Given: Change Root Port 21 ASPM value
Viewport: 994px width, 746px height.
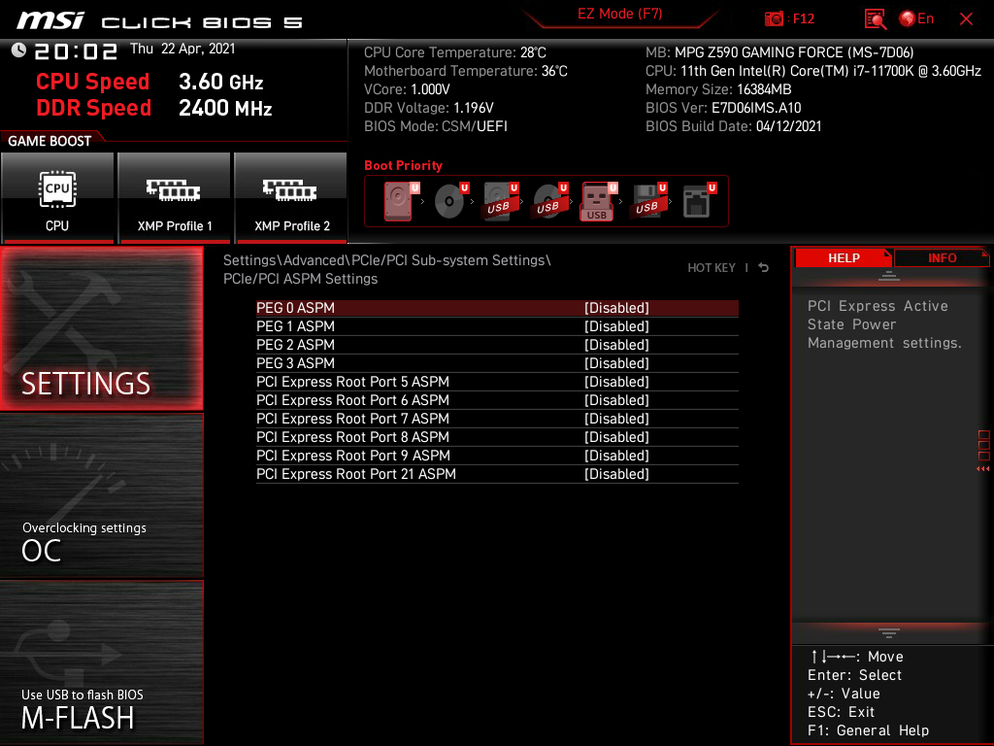Looking at the screenshot, I should pyautogui.click(x=616, y=474).
